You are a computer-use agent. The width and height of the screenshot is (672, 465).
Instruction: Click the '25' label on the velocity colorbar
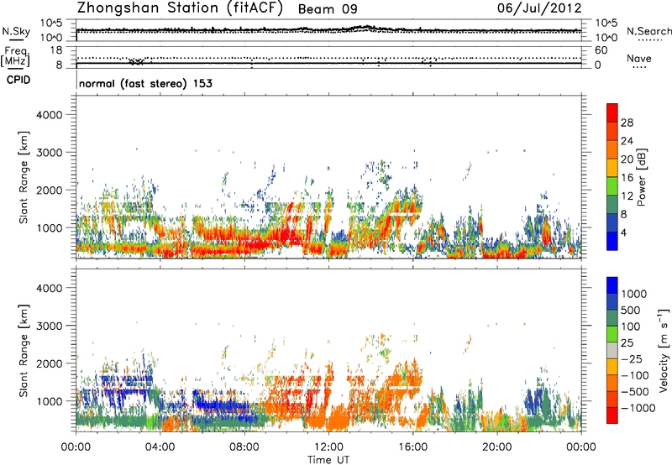627,343
